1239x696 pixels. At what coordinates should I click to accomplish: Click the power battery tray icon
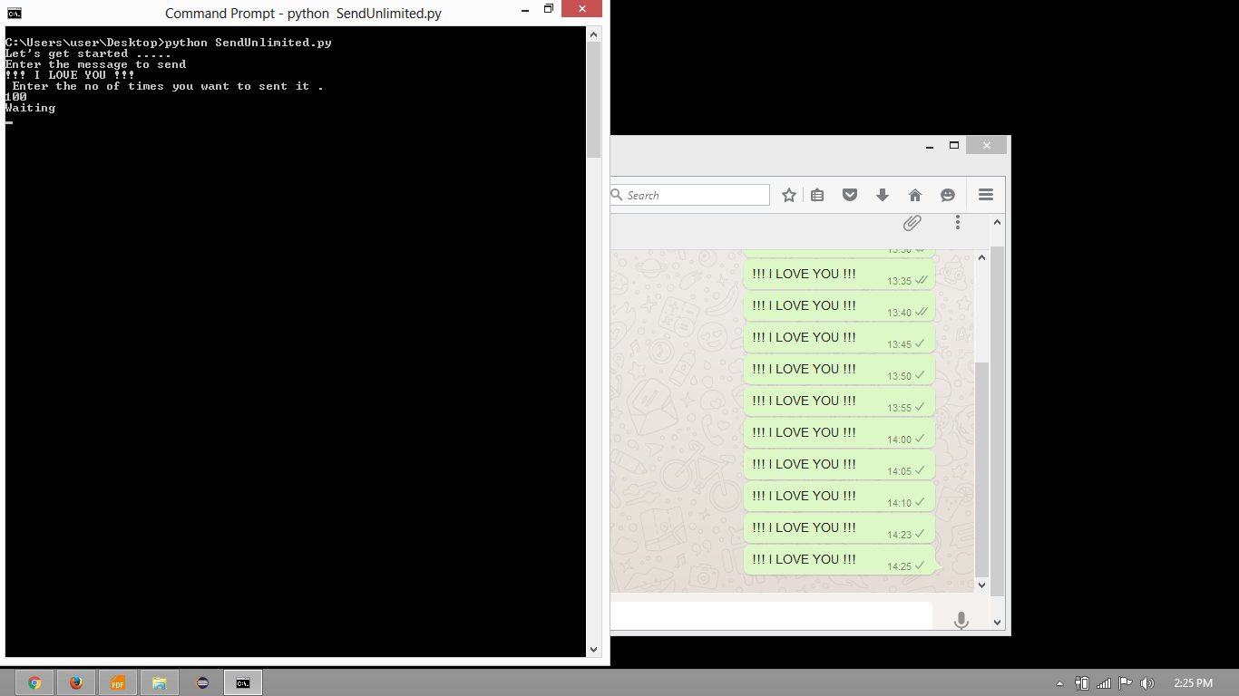[x=1081, y=683]
